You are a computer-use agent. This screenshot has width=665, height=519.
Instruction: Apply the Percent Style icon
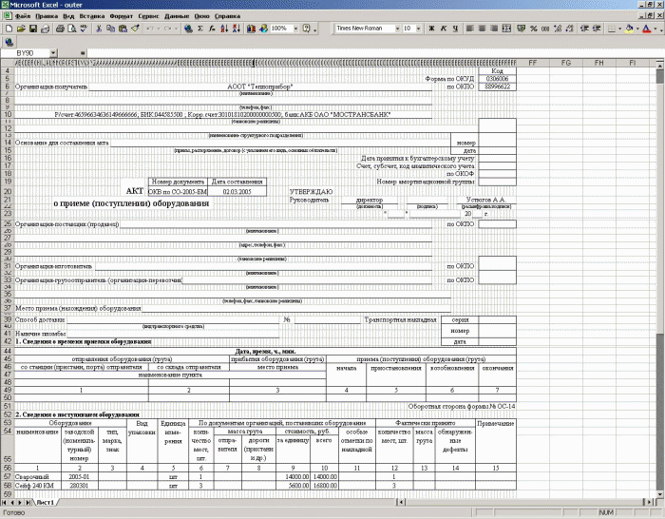tap(534, 29)
